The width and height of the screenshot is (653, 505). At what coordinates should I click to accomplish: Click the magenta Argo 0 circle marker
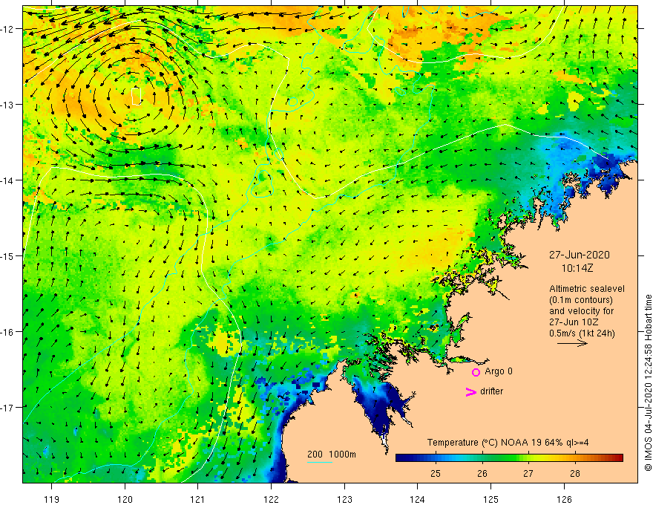[476, 372]
